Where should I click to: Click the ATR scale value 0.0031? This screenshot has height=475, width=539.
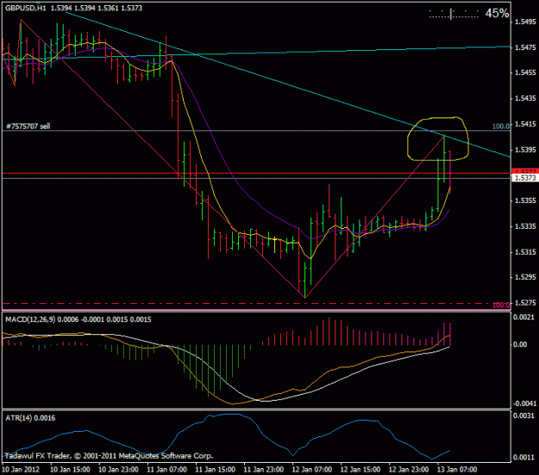coord(523,415)
